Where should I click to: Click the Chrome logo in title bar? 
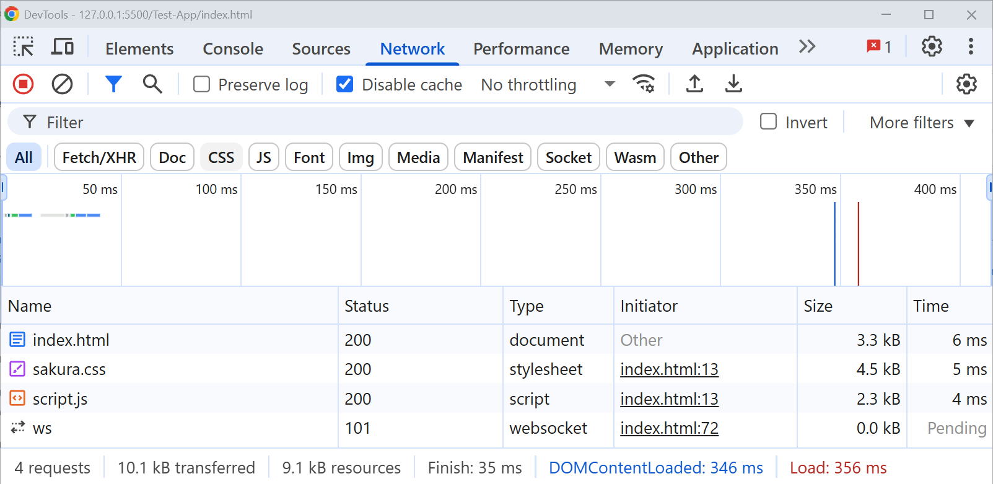(12, 14)
